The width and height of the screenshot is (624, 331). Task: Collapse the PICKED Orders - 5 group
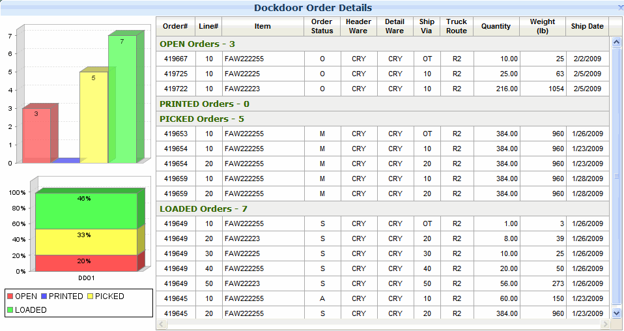(202, 119)
